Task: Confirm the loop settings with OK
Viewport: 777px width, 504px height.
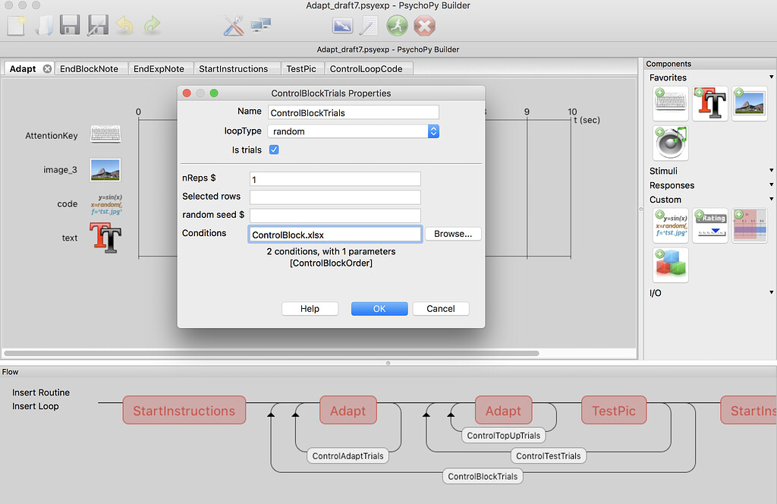Action: [379, 308]
